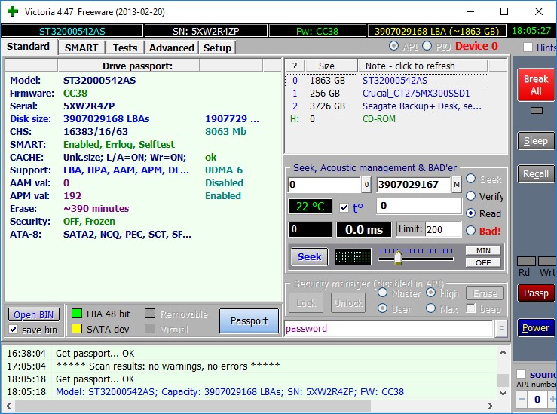Screen dimensions: 557x414
Task: Select the Crucial_CT275MX300SSD1 drive row
Action: click(x=387, y=93)
